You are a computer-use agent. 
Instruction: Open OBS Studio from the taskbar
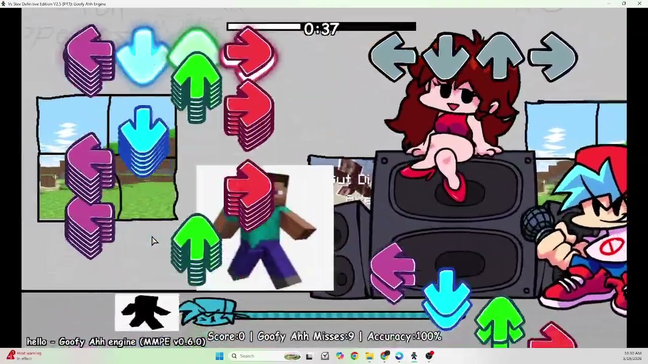click(x=429, y=356)
